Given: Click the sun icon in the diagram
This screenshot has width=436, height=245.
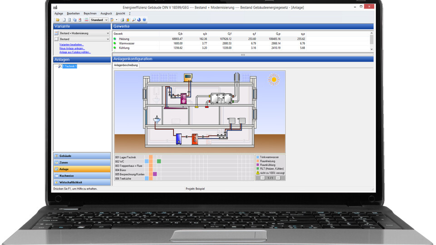Looking at the screenshot, I should pyautogui.click(x=273, y=78).
